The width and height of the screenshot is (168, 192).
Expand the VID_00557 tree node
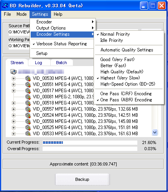pyautogui.click(x=13, y=109)
